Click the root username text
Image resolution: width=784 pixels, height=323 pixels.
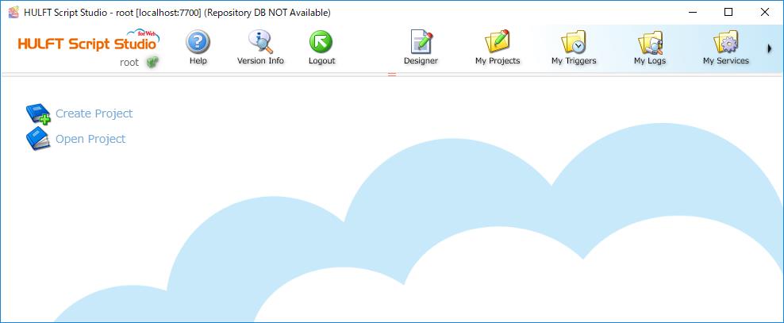click(129, 63)
